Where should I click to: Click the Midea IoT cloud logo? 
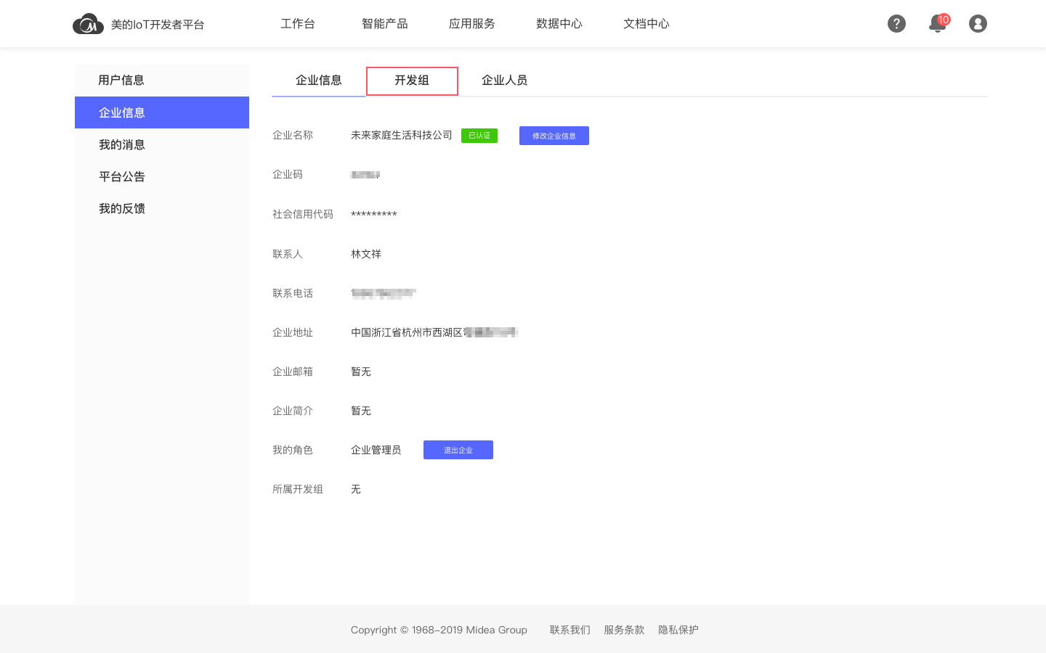pos(88,24)
